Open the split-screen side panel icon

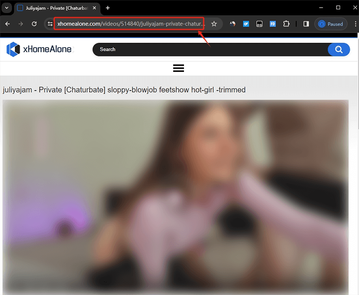[x=306, y=24]
